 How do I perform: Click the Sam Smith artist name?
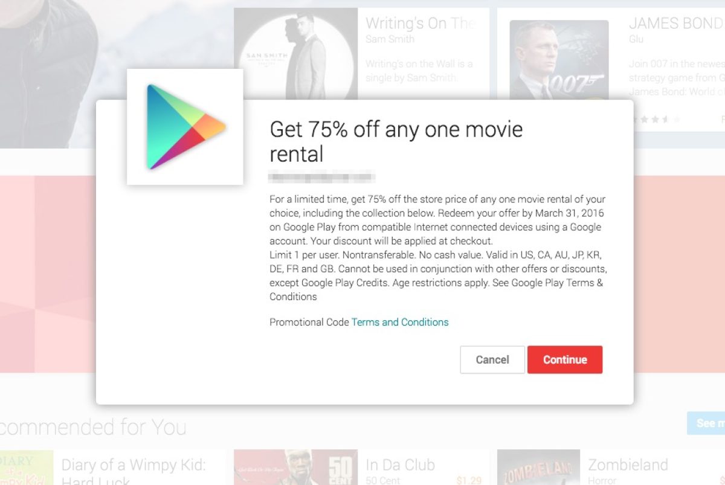(x=390, y=39)
